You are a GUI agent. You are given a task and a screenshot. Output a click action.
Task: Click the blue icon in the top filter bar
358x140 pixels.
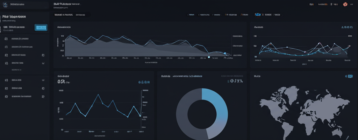click(258, 15)
